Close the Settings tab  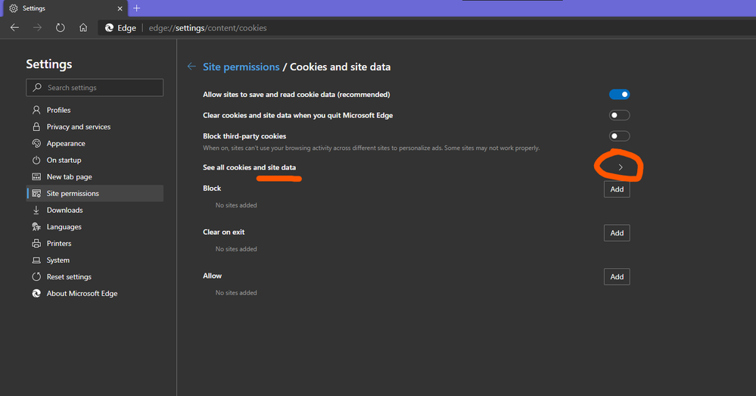click(x=120, y=8)
